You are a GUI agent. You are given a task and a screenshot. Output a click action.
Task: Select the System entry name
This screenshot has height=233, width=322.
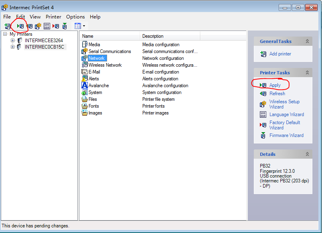[95, 92]
